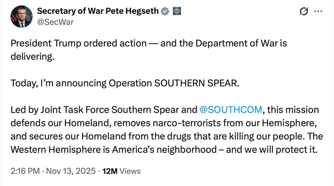Open the three-dot more options menu

318,11
